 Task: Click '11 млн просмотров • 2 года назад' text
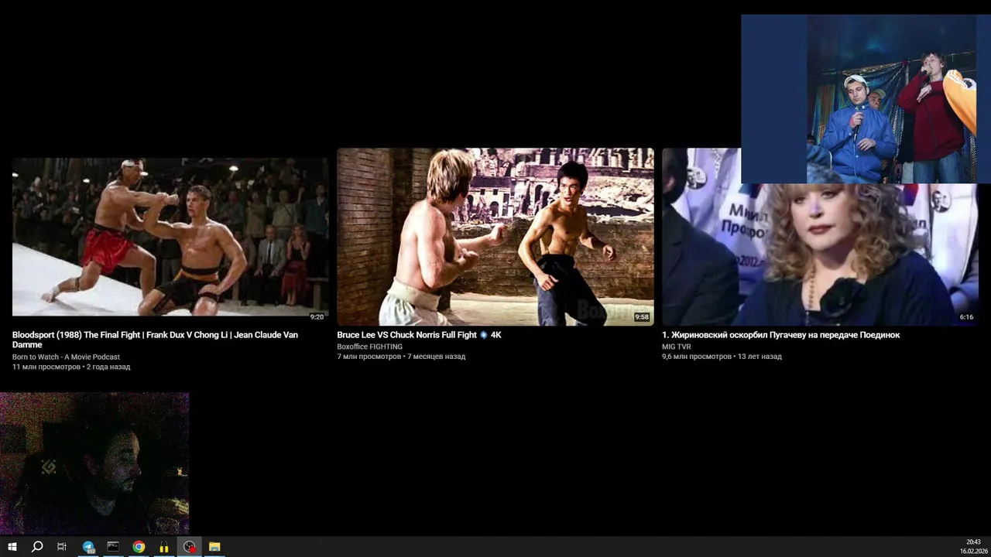[x=71, y=367]
